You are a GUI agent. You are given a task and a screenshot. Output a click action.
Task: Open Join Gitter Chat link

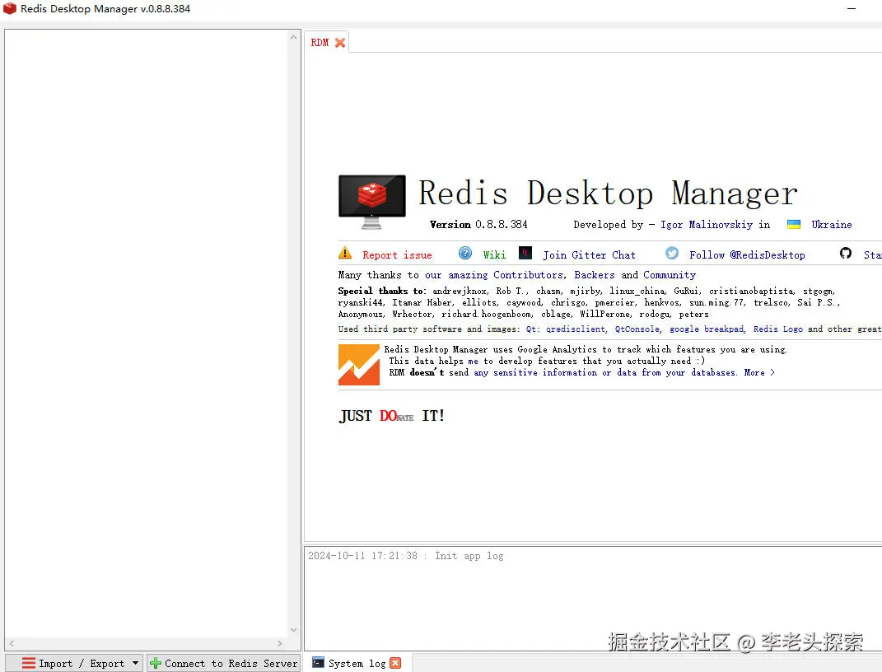point(589,254)
